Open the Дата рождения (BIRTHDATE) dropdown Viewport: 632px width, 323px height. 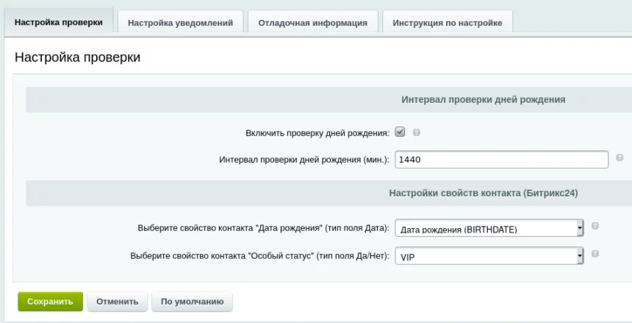(489, 228)
